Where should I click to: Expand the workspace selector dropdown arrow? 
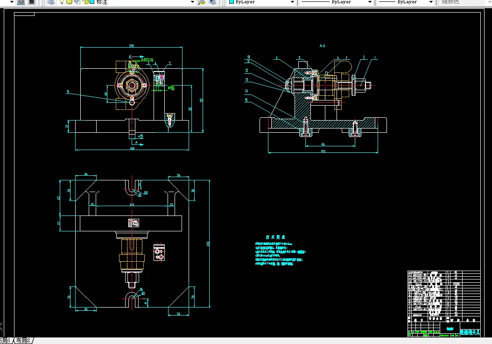tap(12, 2)
